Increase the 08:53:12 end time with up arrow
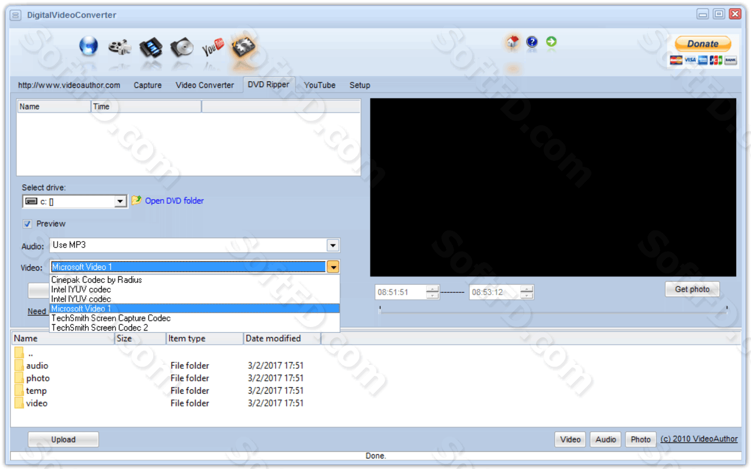This screenshot has width=751, height=469. [527, 289]
